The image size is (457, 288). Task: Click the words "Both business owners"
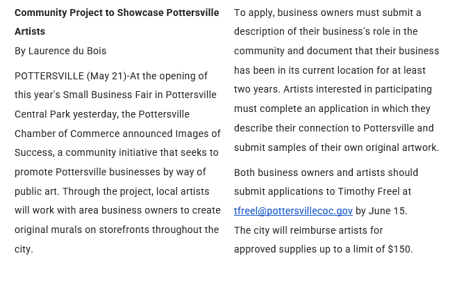(281, 173)
